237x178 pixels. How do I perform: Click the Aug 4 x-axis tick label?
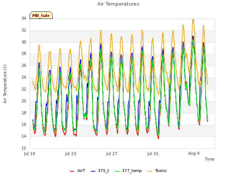tap(194, 153)
